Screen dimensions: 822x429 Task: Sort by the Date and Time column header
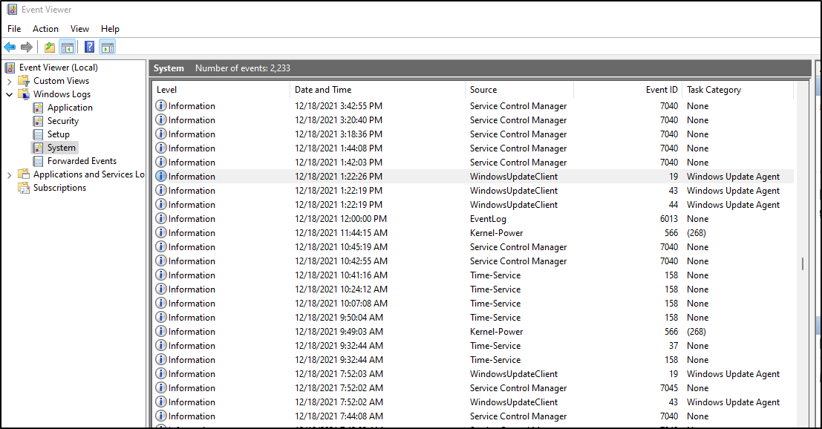377,90
